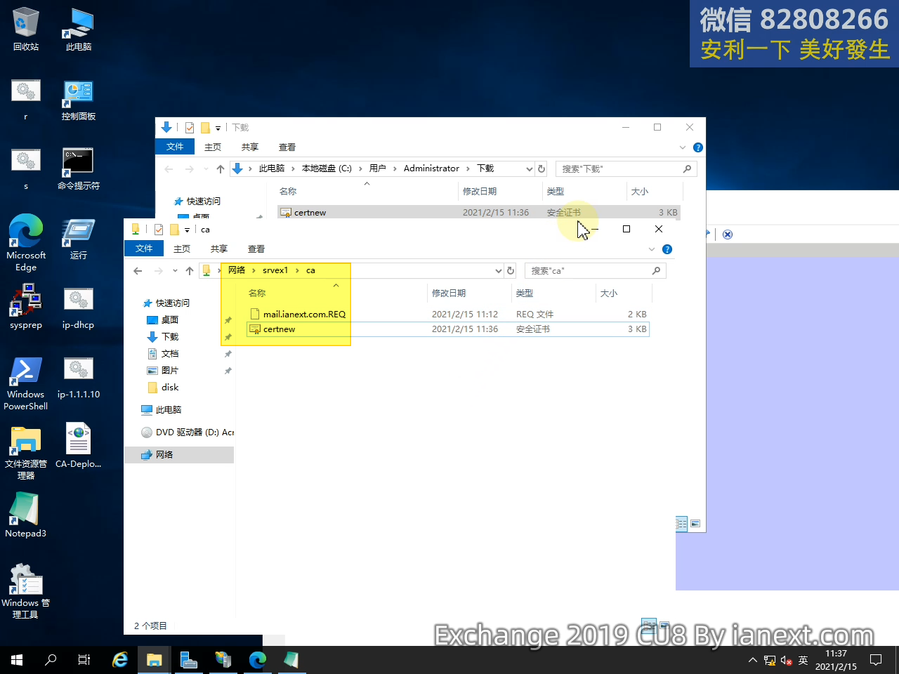
Task: Expand chevron after srvex1 in address path
Action: [297, 270]
